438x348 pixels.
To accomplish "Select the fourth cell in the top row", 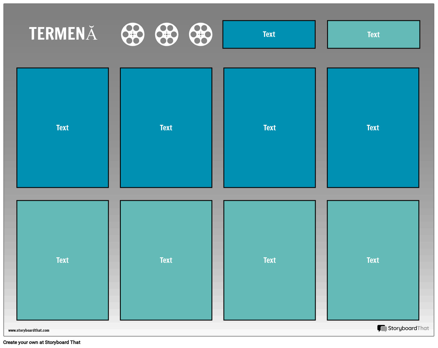I will [373, 127].
